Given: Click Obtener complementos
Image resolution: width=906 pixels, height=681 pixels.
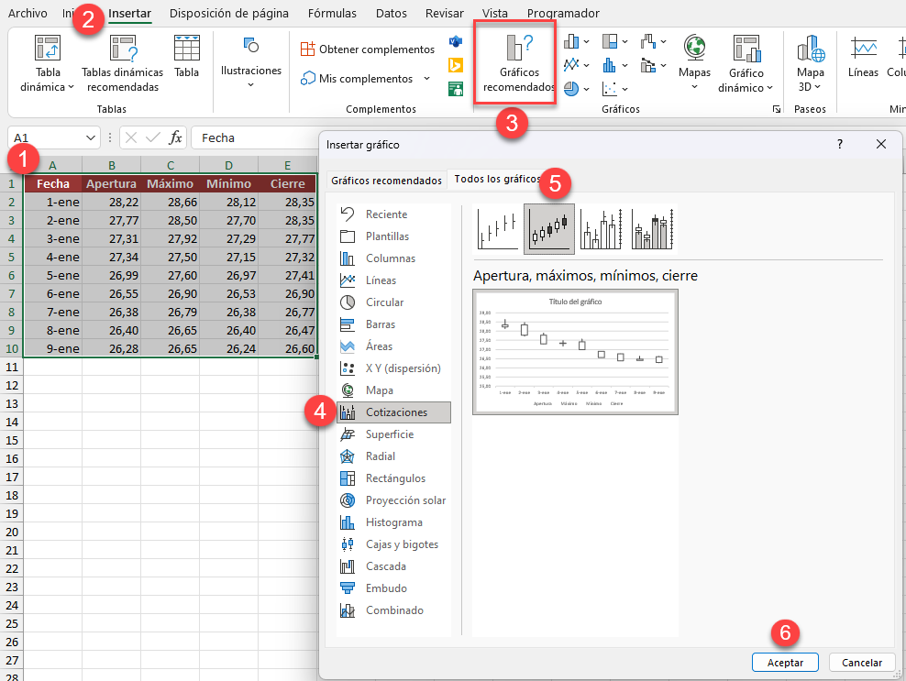Looking at the screenshot, I should [368, 49].
